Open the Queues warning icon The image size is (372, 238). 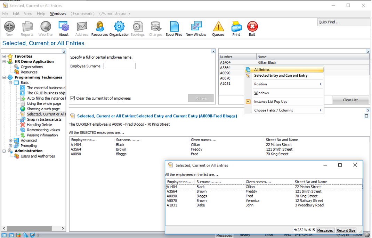tap(218, 27)
